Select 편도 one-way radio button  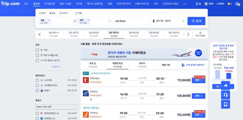(x=50, y=13)
